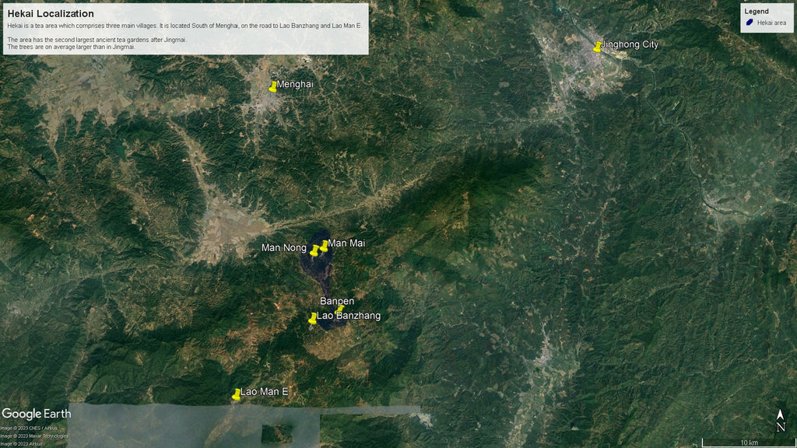This screenshot has height=448, width=797.
Task: Click the 'Hekai area' legend label
Action: pos(771,23)
